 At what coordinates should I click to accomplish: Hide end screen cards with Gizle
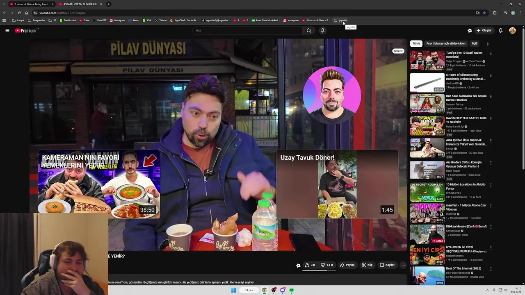[x=398, y=51]
